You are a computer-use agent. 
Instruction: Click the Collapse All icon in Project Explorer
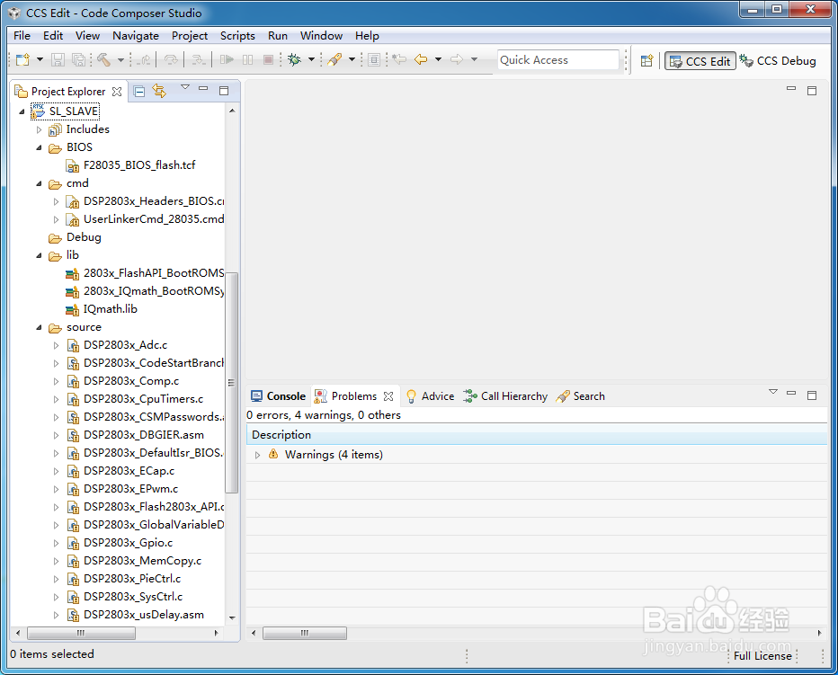pyautogui.click(x=139, y=92)
